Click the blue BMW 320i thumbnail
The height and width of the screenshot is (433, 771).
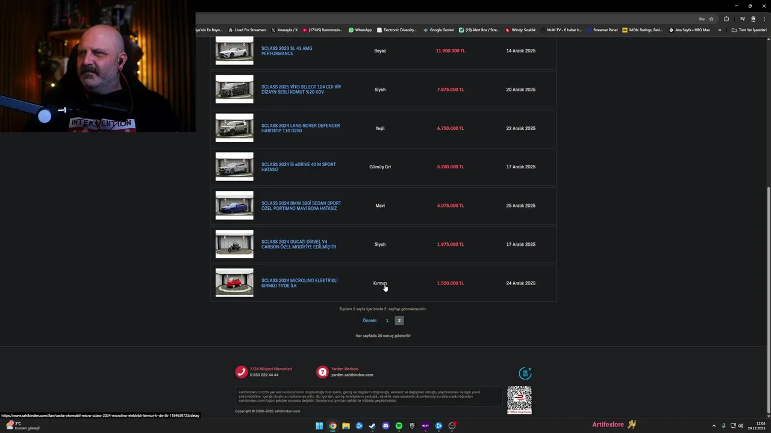234,206
